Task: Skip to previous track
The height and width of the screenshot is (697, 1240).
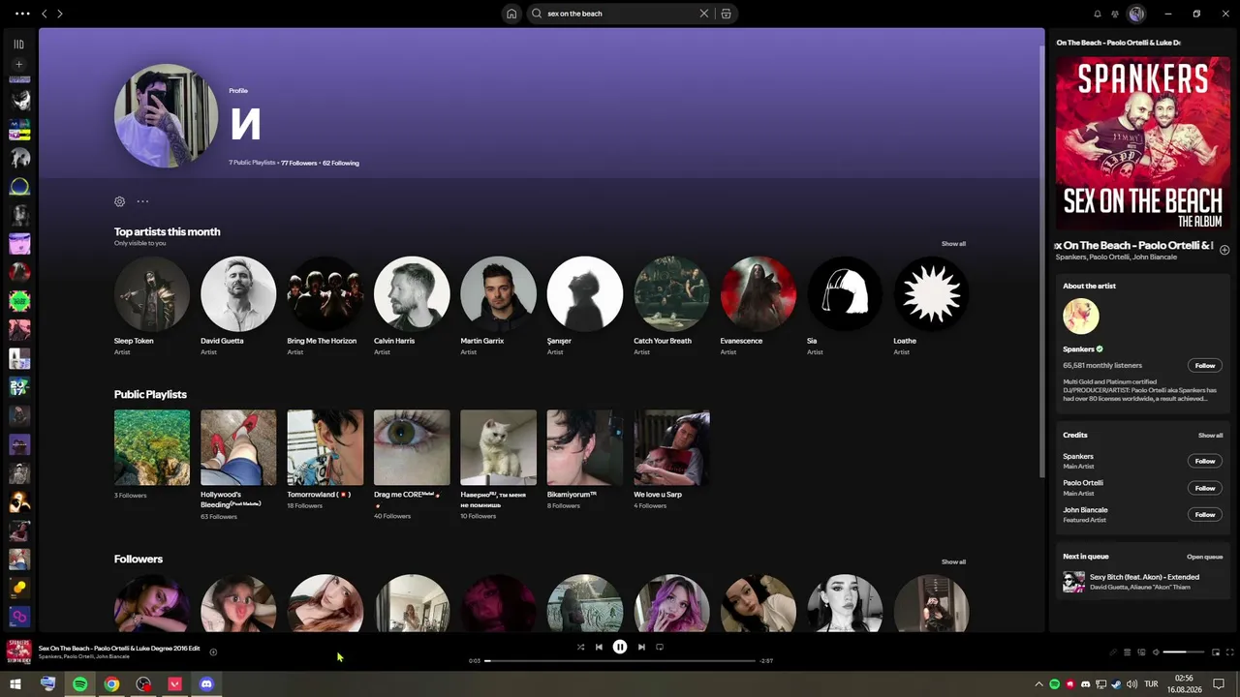Action: point(599,647)
